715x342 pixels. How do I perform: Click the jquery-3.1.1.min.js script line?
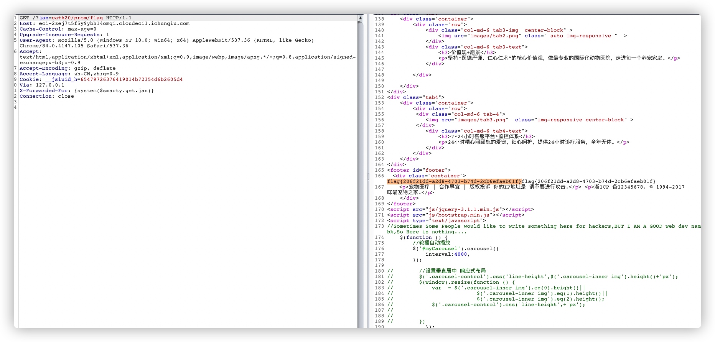click(460, 209)
